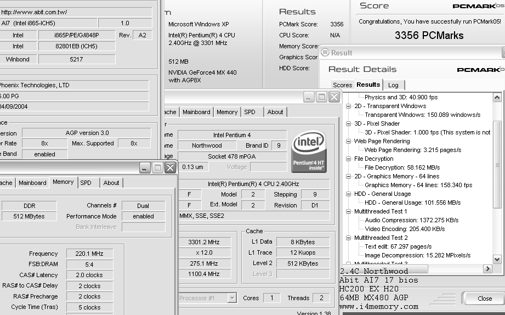Select Memory tab in the front CPU-Z window

pyautogui.click(x=63, y=182)
